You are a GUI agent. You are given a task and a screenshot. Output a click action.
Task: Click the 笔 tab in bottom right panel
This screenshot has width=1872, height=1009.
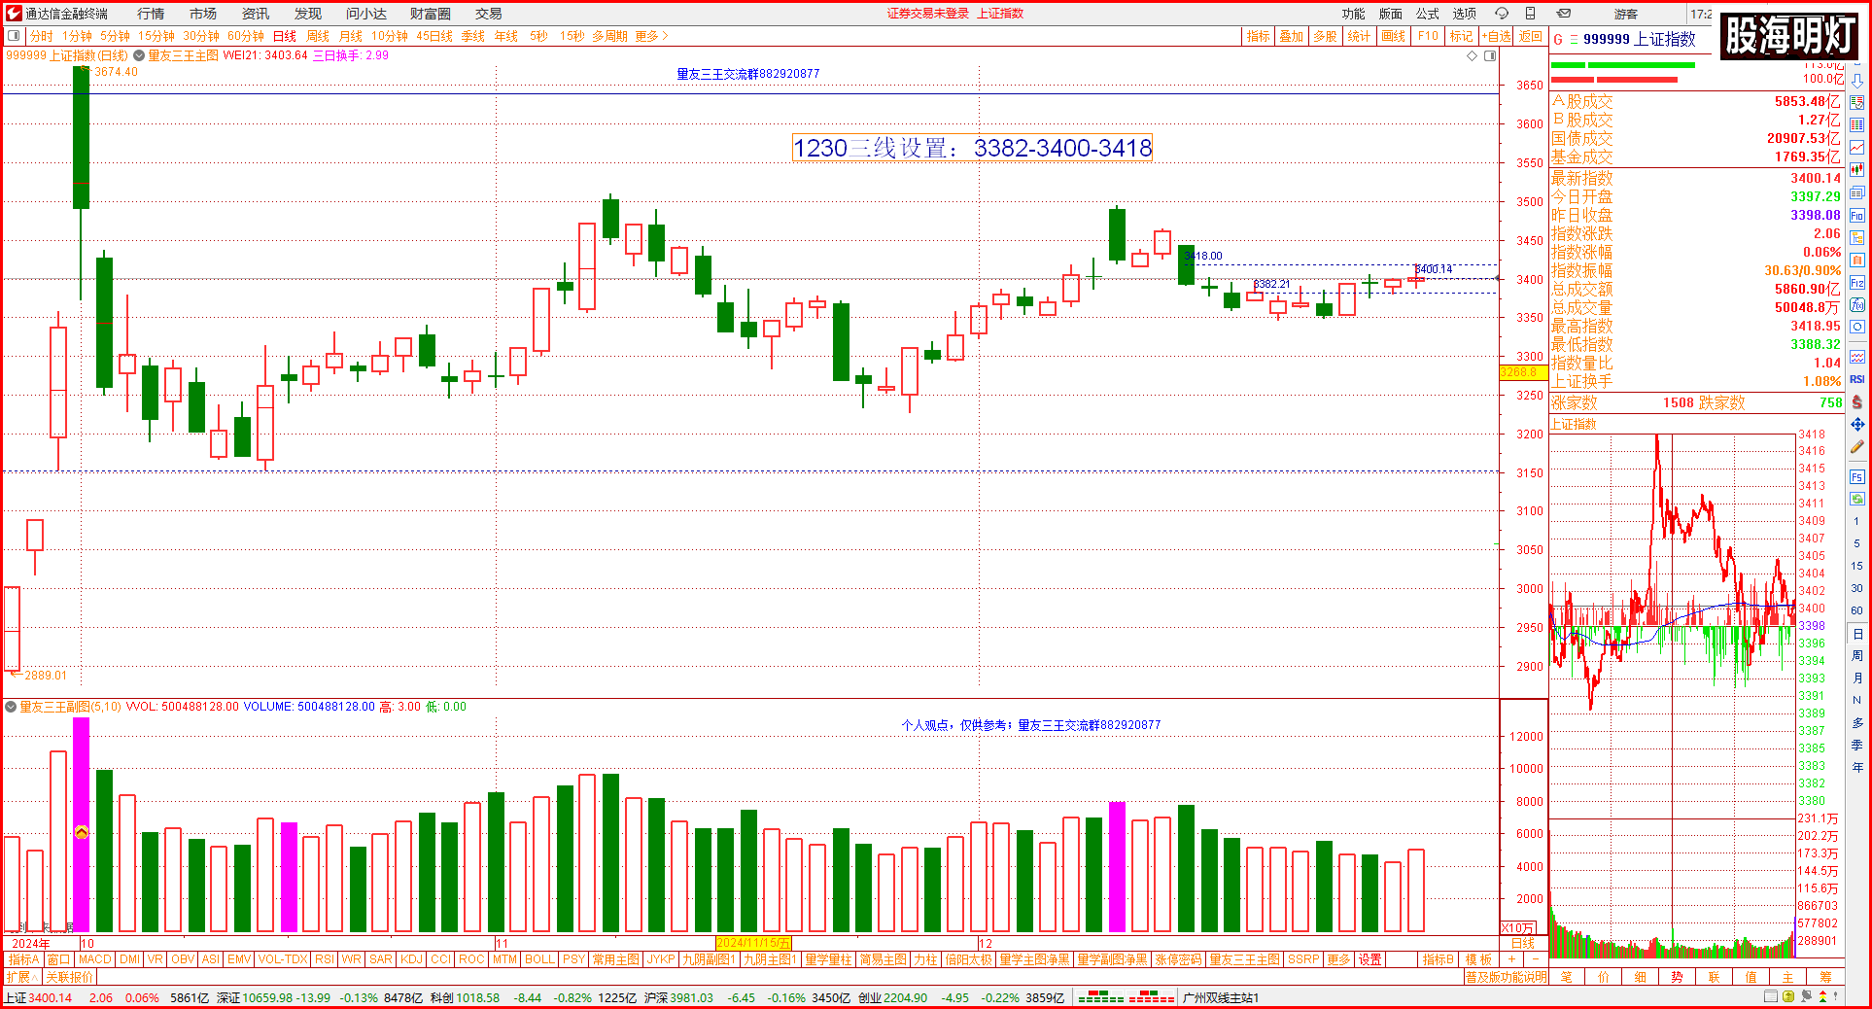1566,977
